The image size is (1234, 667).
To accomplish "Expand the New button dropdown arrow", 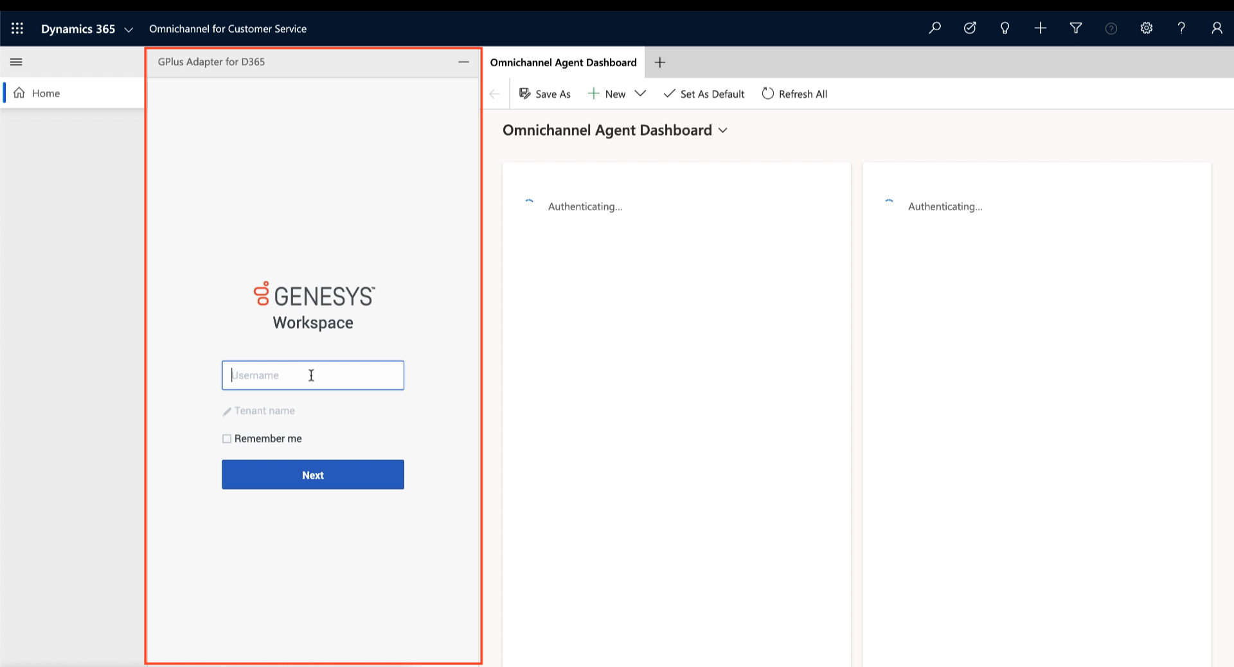I will (x=640, y=94).
